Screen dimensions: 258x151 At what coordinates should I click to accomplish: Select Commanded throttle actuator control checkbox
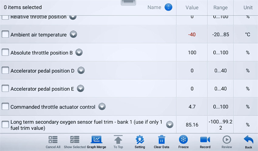[x=5, y=107]
